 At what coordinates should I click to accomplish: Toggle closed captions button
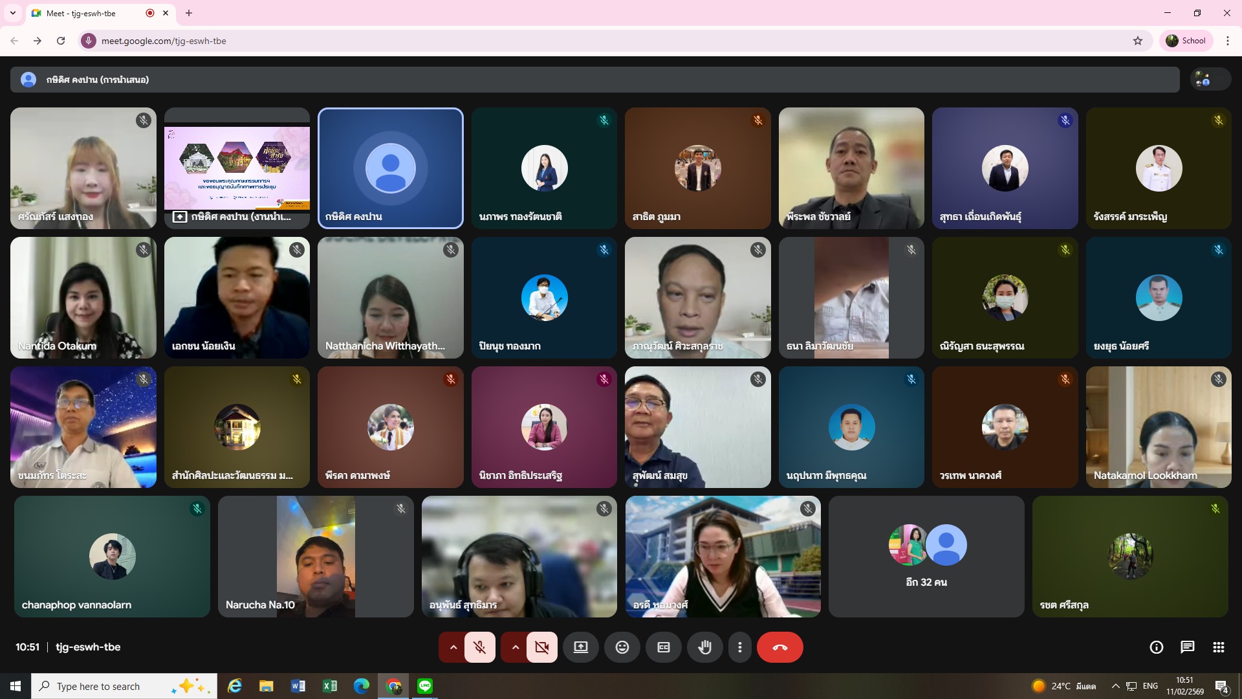[663, 647]
